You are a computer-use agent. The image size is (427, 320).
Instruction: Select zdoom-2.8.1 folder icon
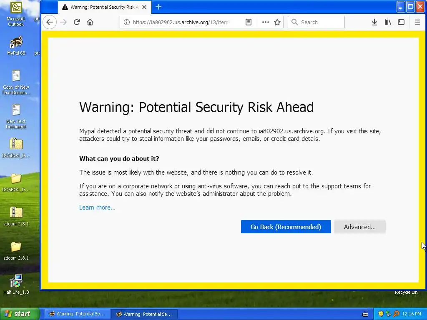pos(16,250)
